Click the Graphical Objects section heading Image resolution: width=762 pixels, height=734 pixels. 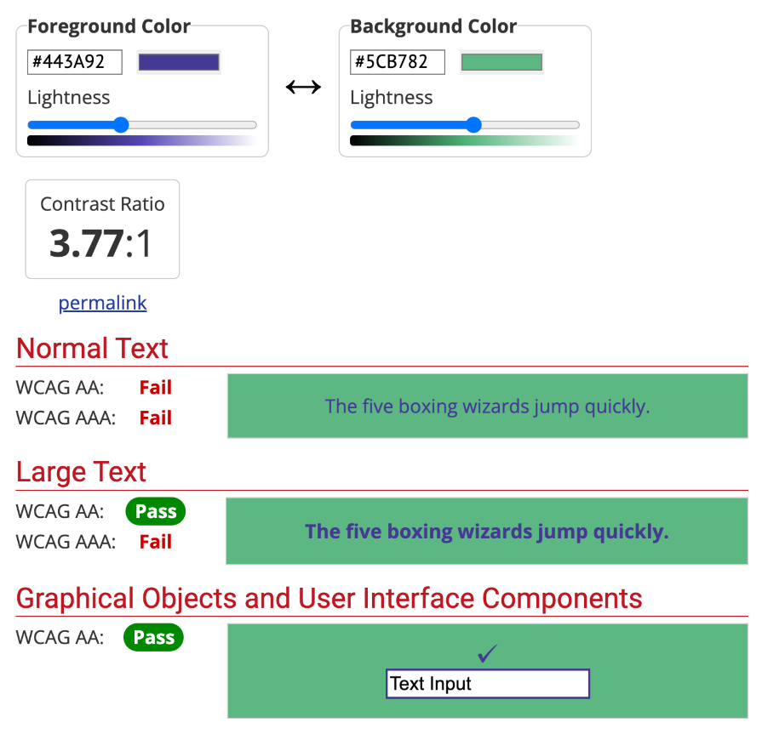pyautogui.click(x=329, y=598)
